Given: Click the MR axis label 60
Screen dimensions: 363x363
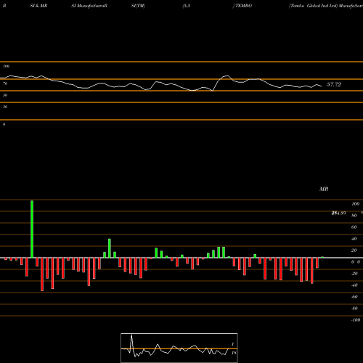Looking at the screenshot, I should point(354,227).
